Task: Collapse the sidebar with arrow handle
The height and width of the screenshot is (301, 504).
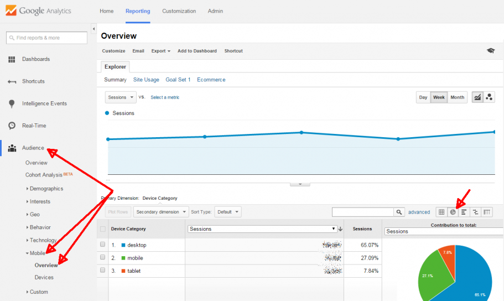Action: point(93,29)
